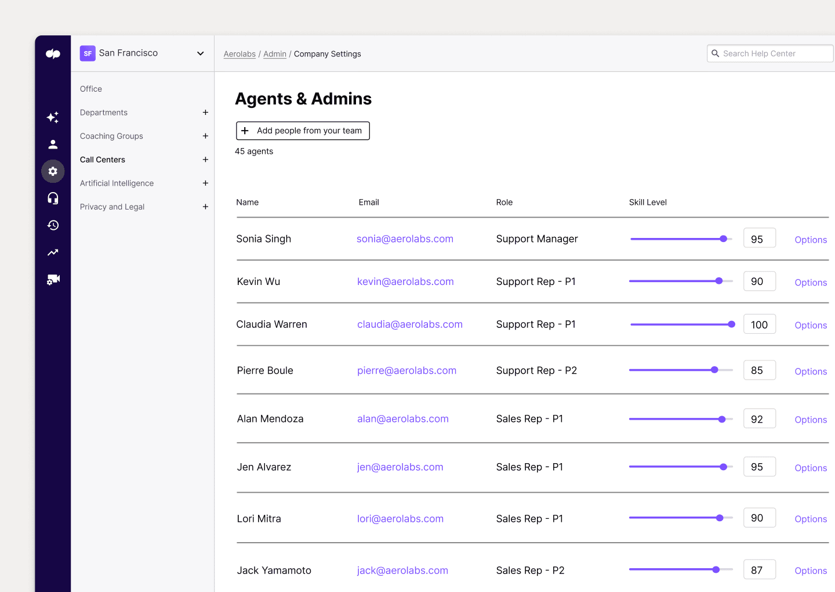Image resolution: width=835 pixels, height=592 pixels.
Task: Open the San Francisco office switcher chevron
Action: (199, 53)
